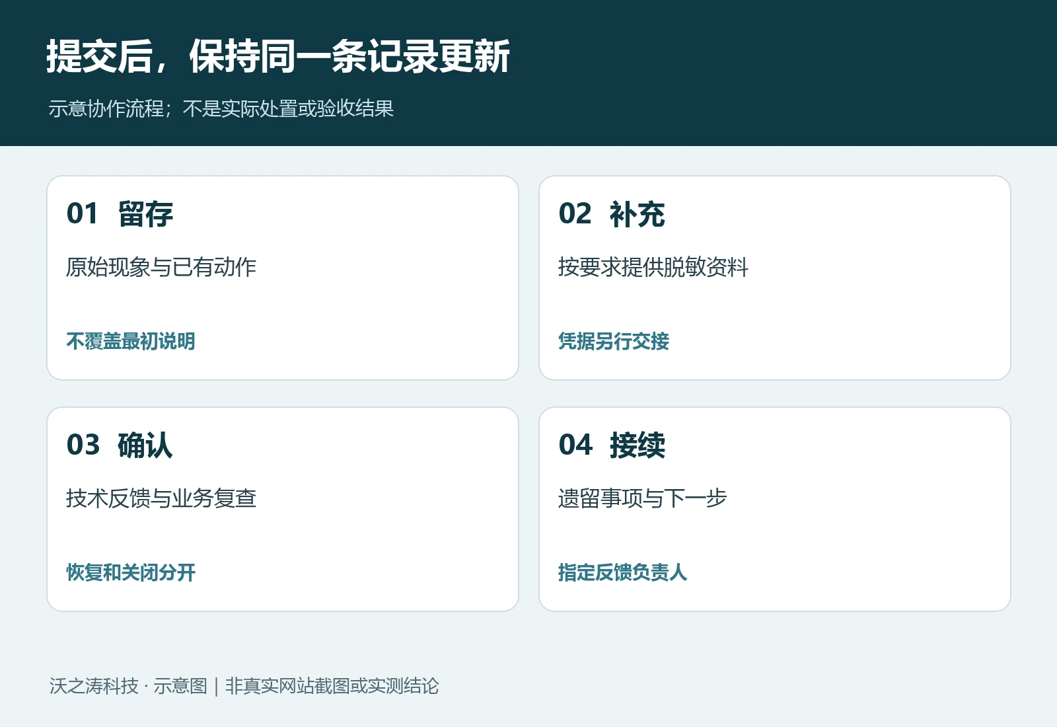Viewport: 1057px width, 727px height.
Task: Click the text 原始现象与已有动作
Action: tap(161, 267)
